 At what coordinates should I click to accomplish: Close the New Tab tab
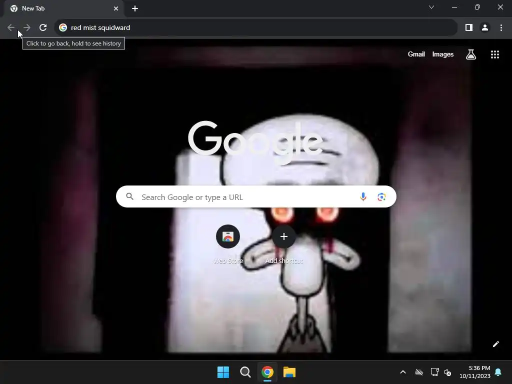[116, 8]
